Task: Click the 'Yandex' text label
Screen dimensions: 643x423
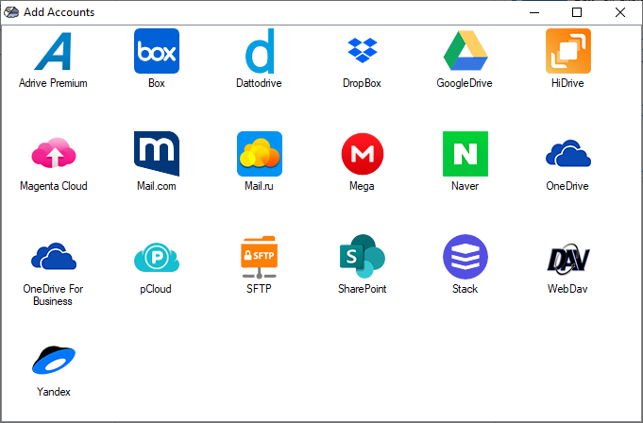Action: [54, 392]
